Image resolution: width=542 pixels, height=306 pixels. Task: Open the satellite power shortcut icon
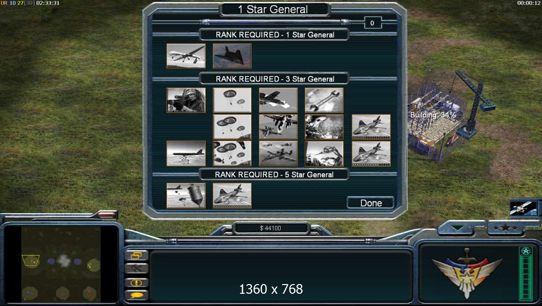point(523,208)
